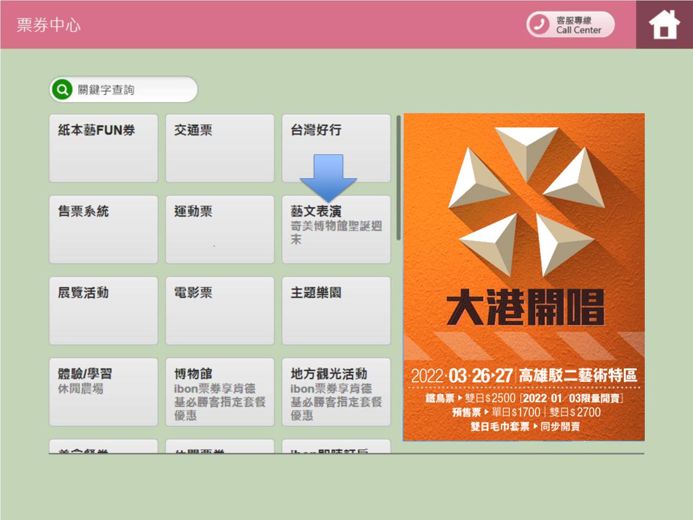The width and height of the screenshot is (693, 520).
Task: Open the 售票系統 tile
Action: point(104,230)
